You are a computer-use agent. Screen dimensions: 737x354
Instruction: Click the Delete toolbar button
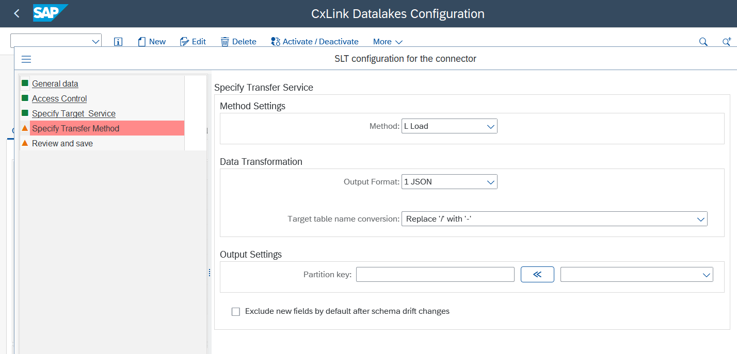coord(238,42)
